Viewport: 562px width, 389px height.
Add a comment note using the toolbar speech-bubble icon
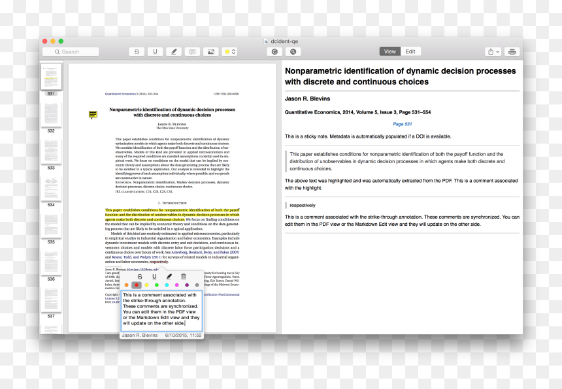coord(193,52)
